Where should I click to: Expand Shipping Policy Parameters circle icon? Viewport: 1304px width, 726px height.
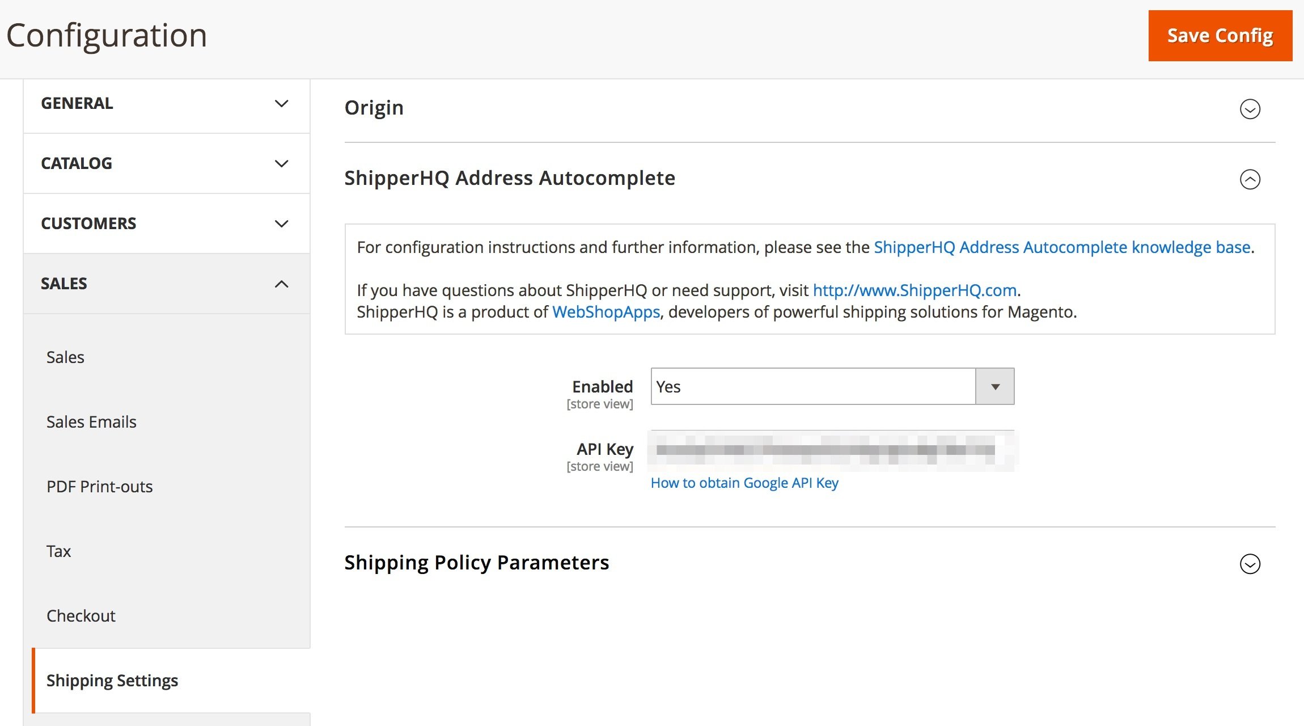coord(1250,564)
